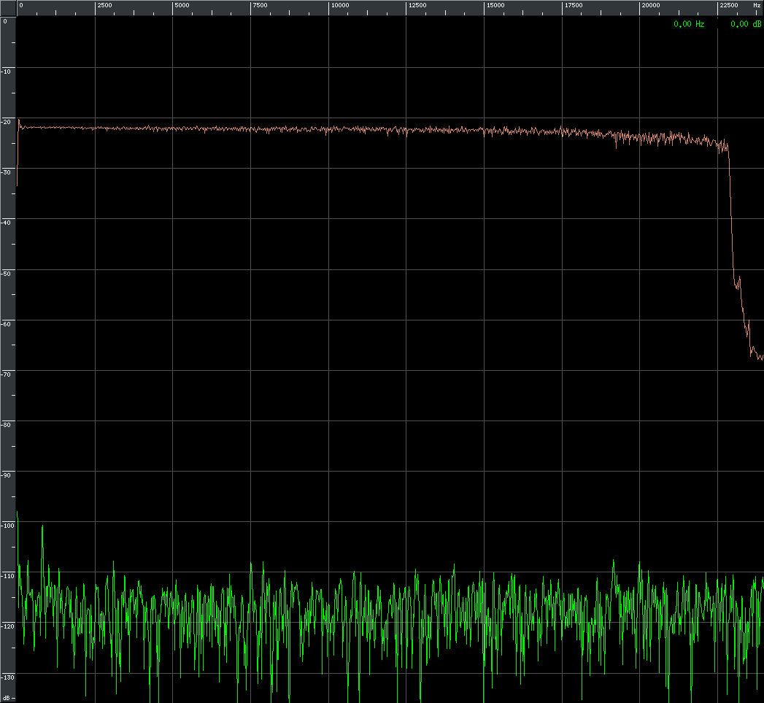
Task: Click the -50 label on dB scale
Action: (6, 274)
